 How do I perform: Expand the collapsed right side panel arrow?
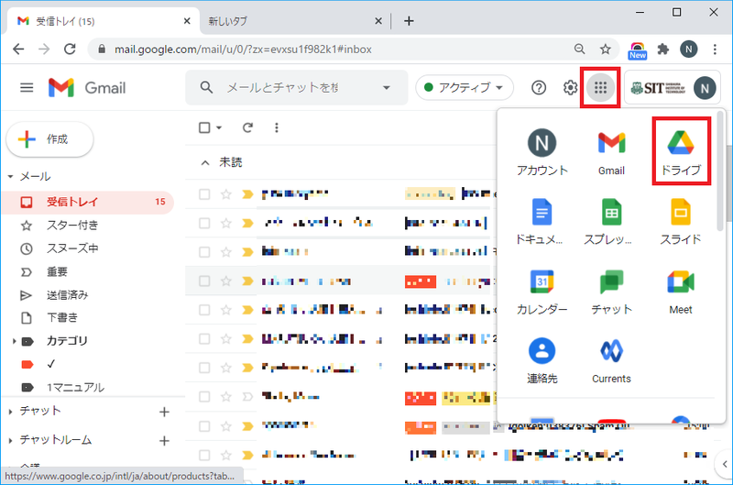(724, 465)
